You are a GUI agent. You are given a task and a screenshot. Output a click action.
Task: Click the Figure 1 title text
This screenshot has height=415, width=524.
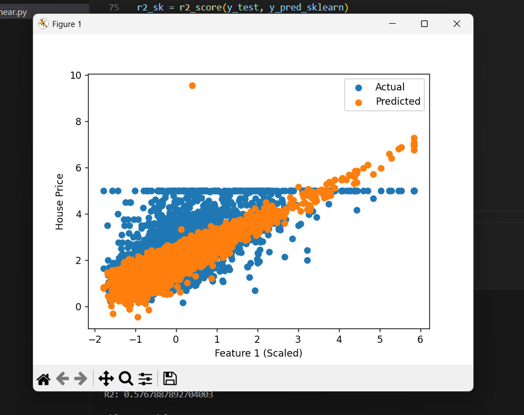click(x=65, y=24)
